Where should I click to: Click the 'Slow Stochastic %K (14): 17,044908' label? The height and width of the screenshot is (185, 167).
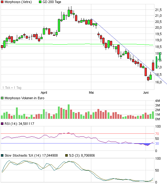[31, 155]
